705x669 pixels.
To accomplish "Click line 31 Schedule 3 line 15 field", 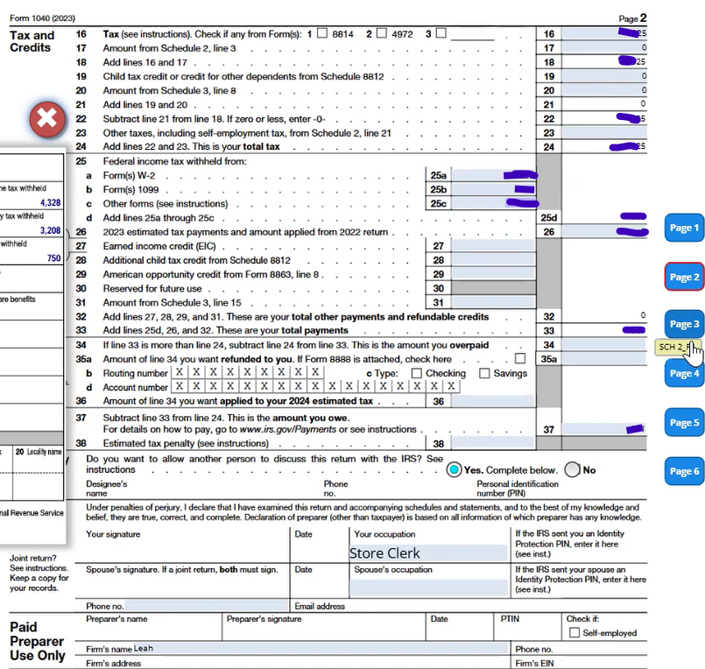I will click(493, 302).
